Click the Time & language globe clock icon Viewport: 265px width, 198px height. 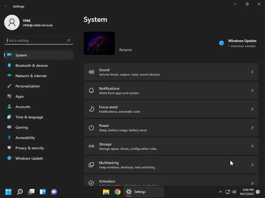click(x=9, y=117)
